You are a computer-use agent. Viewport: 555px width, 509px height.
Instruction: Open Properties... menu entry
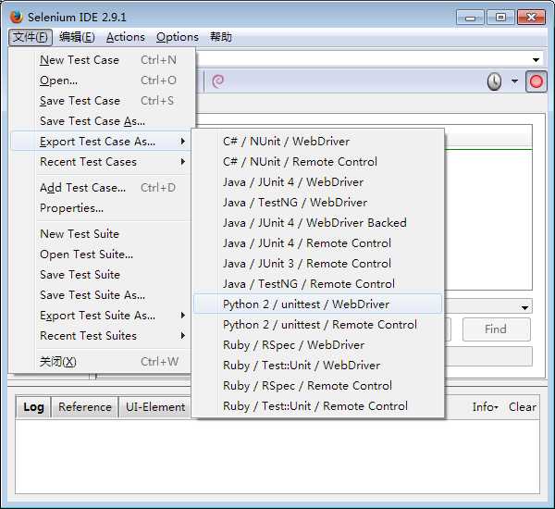coord(101,208)
